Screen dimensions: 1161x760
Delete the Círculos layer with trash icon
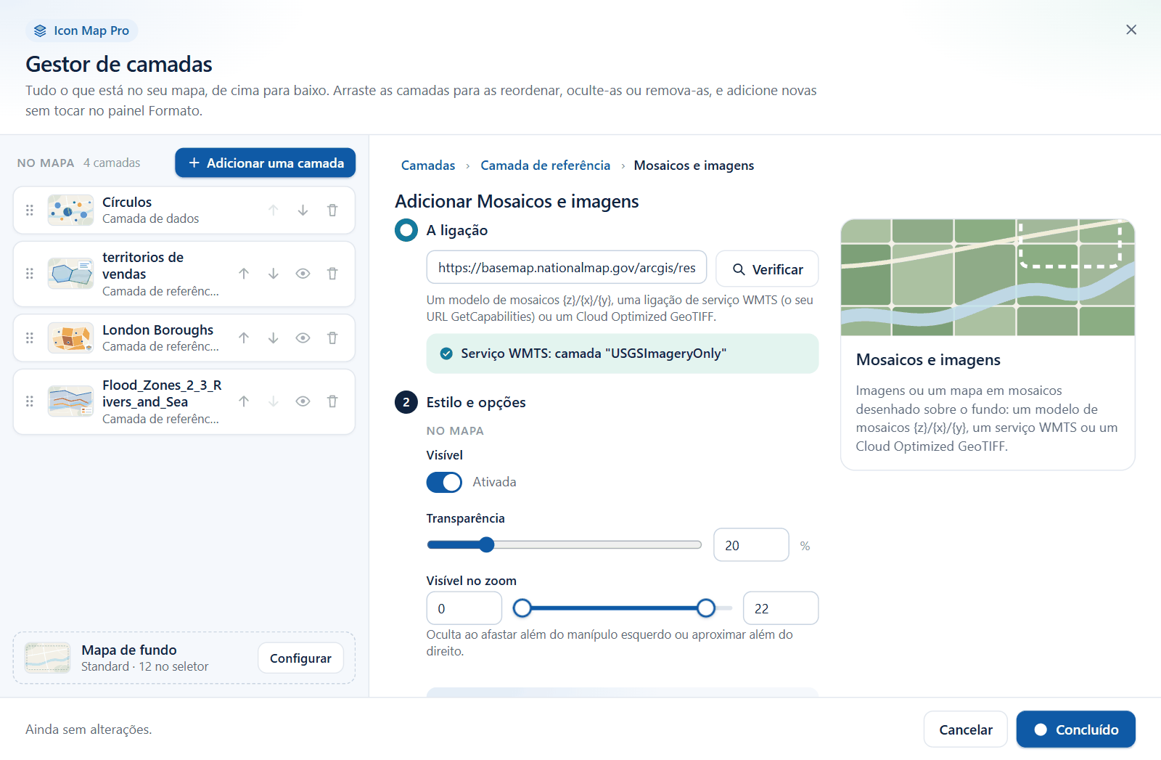click(332, 211)
